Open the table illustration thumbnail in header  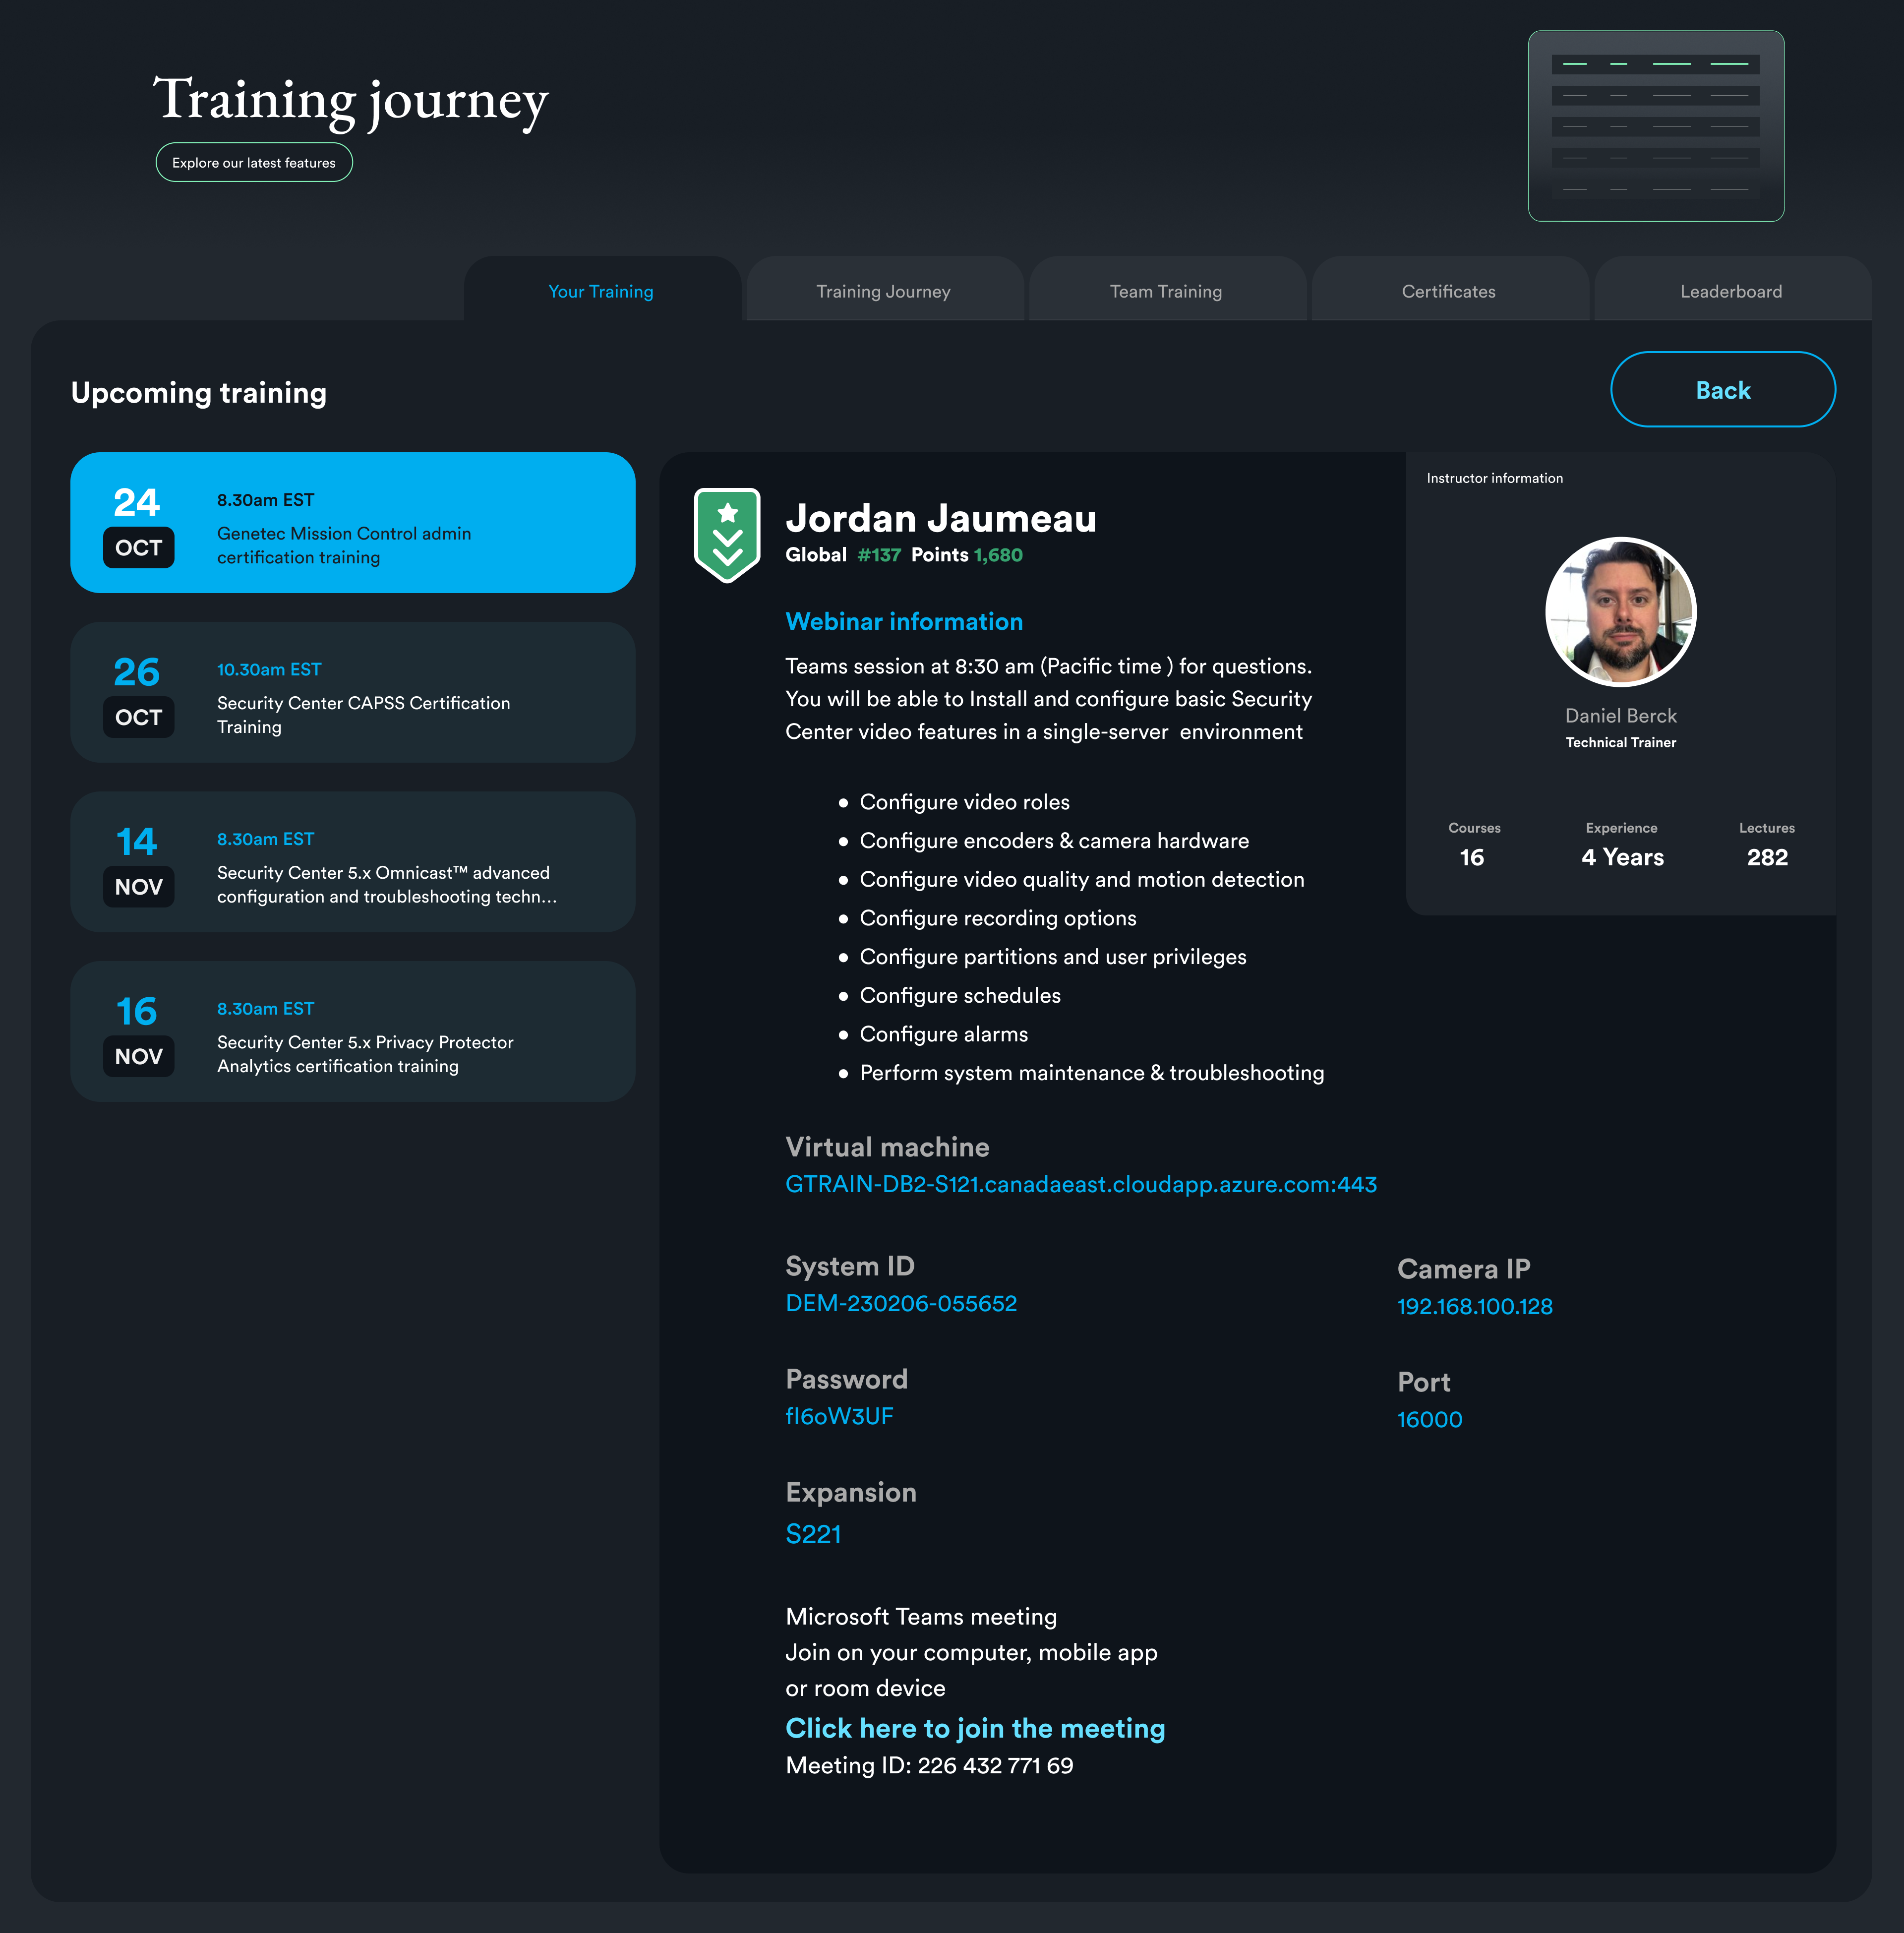click(1656, 126)
